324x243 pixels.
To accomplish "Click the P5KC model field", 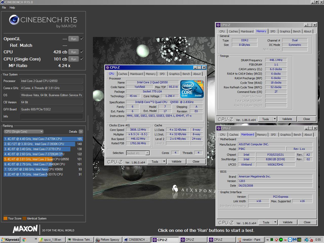I will point(262,149).
